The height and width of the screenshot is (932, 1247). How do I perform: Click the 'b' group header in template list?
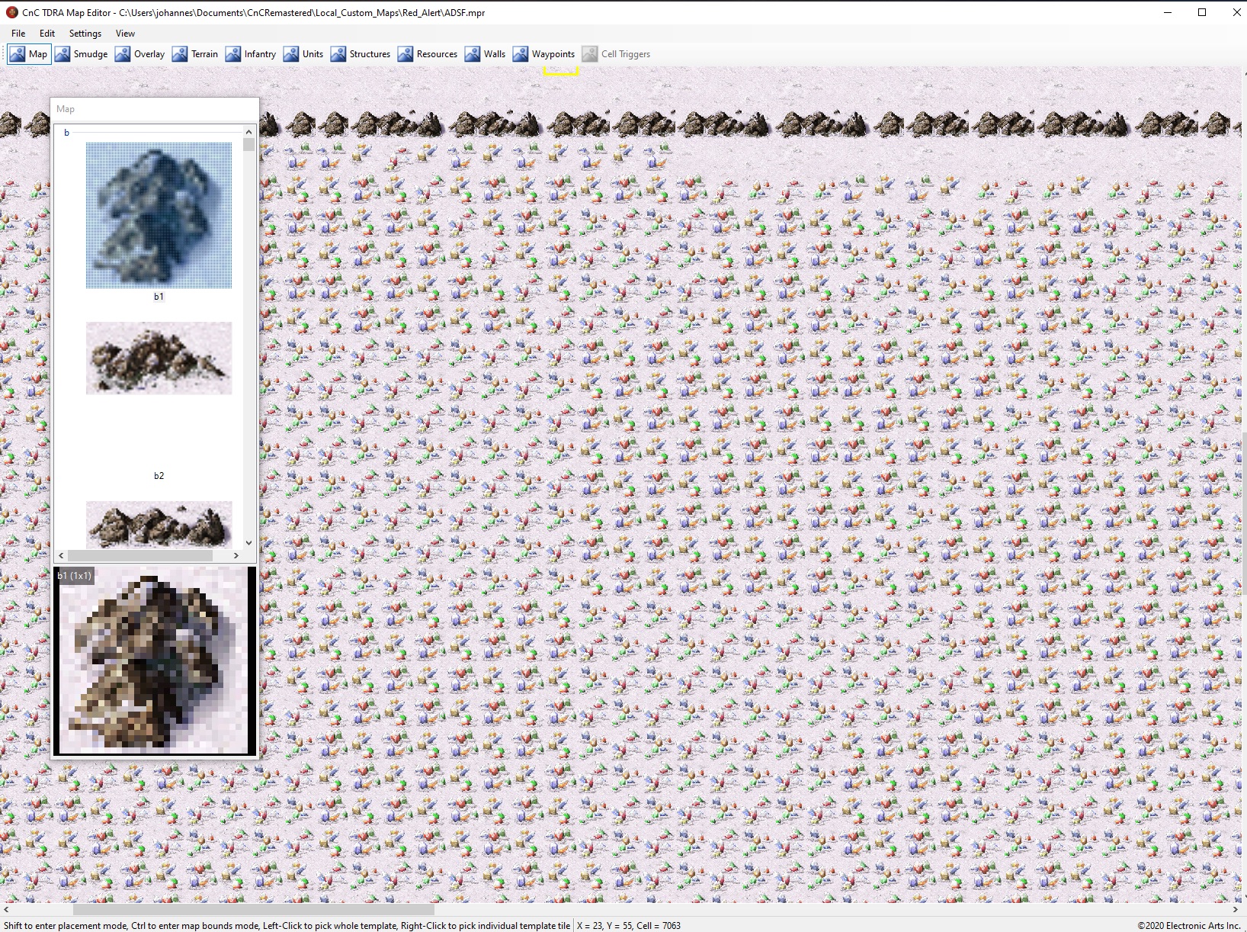[x=66, y=133]
